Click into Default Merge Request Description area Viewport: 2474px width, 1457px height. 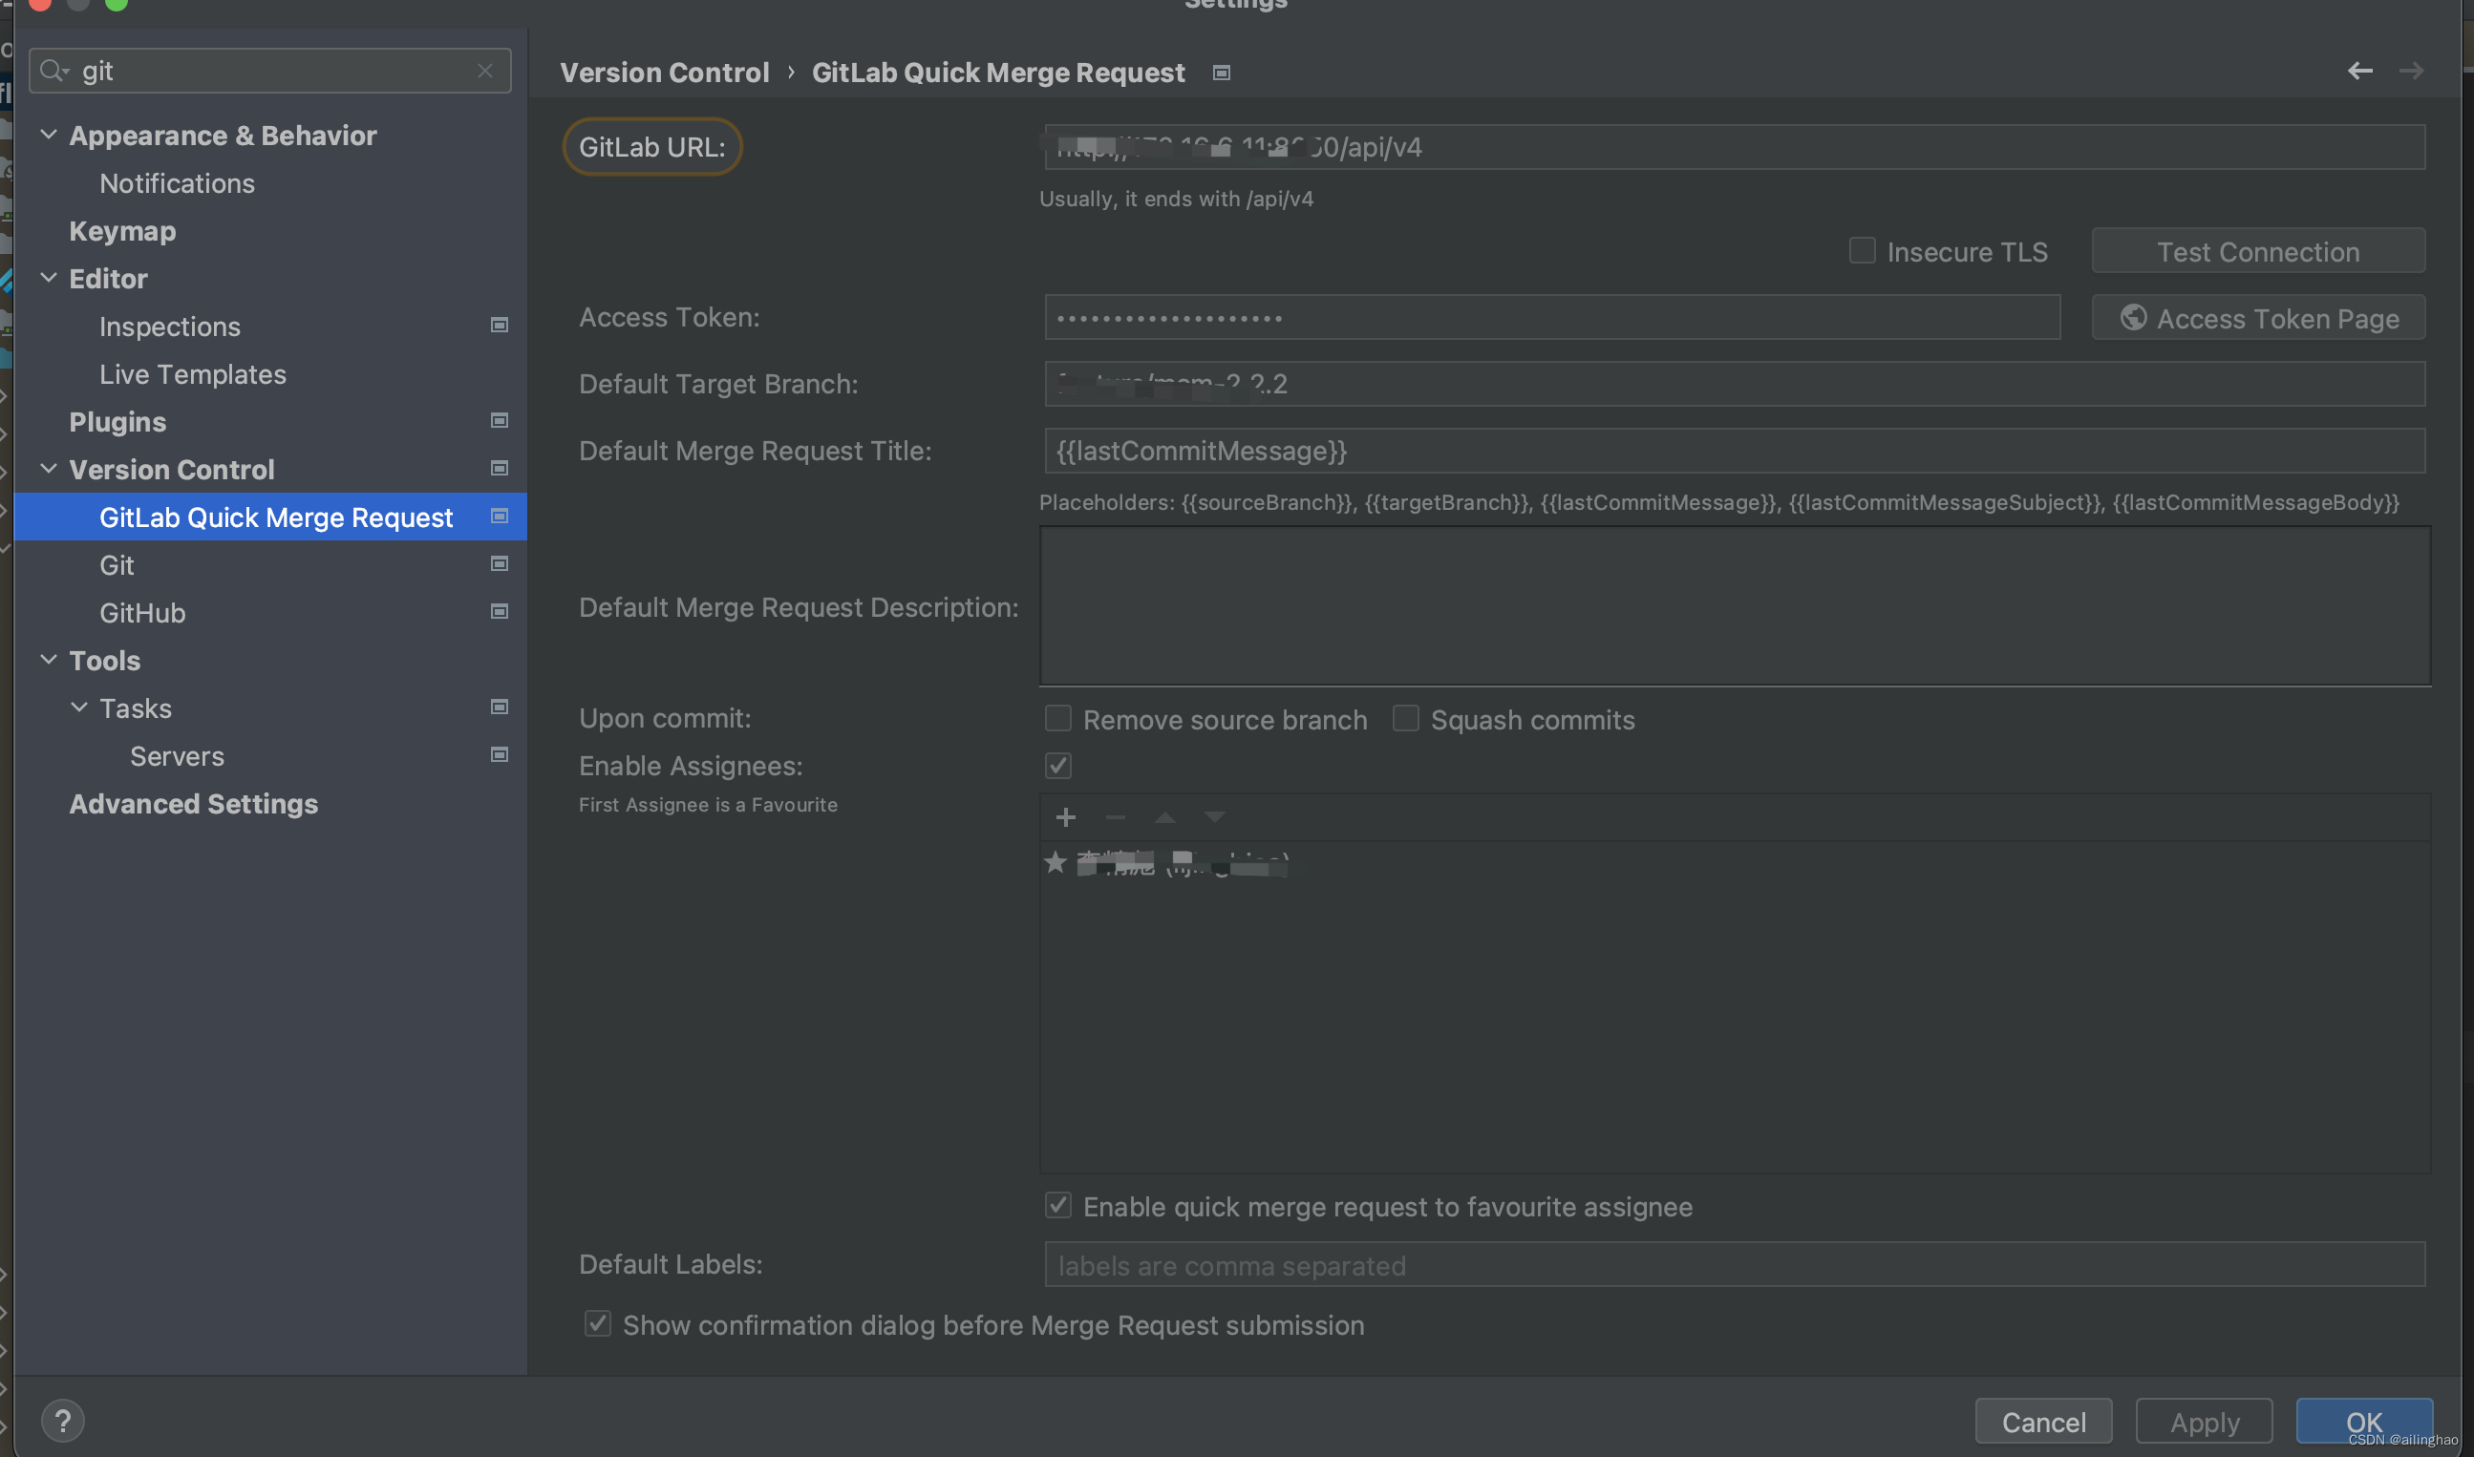(1735, 605)
